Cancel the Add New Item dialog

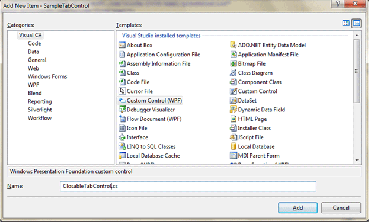[x=341, y=207]
